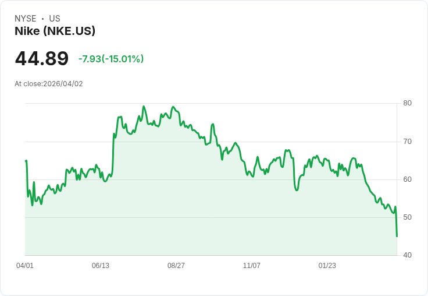Click the NYSE exchange label
The image size is (428, 296).
tap(26, 19)
